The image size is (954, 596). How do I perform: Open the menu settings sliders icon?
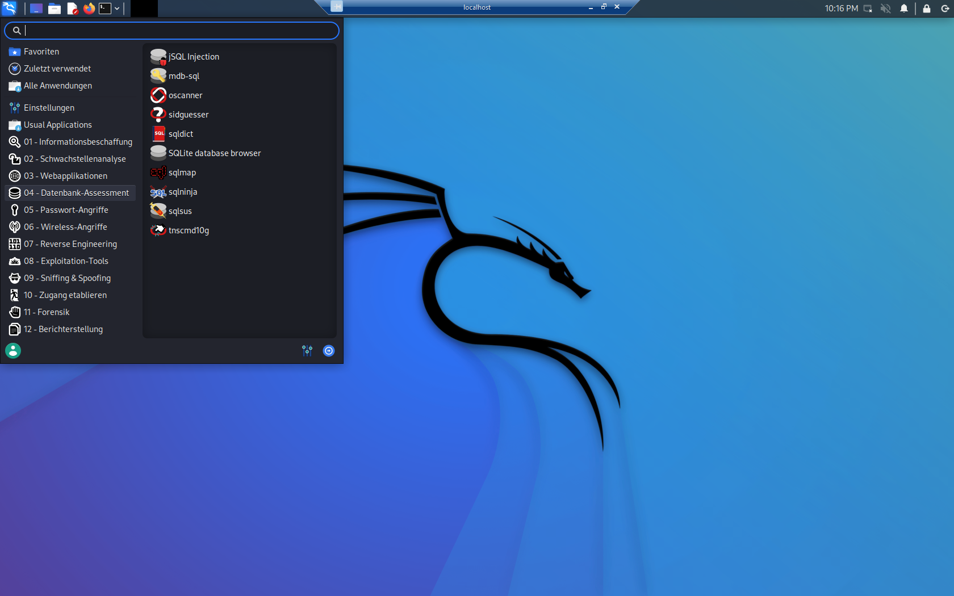point(307,351)
